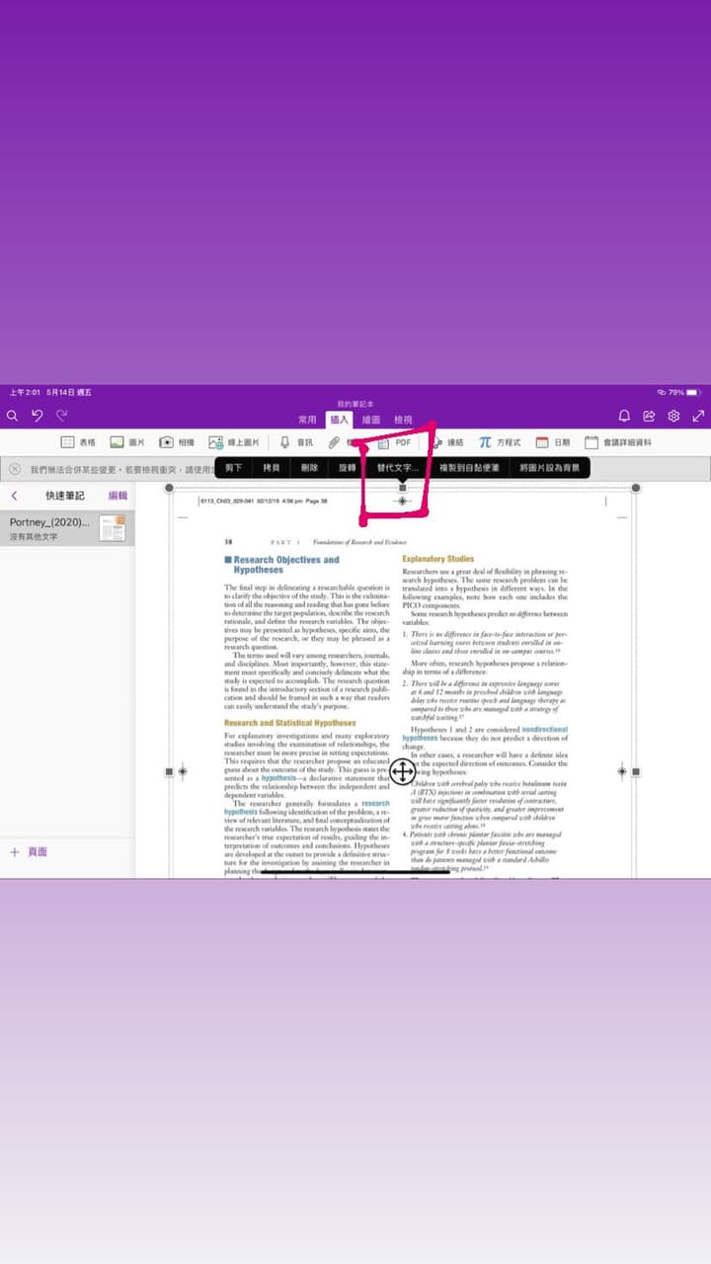
Task: Switch to the 常用 (Home) tab
Action: tap(307, 420)
